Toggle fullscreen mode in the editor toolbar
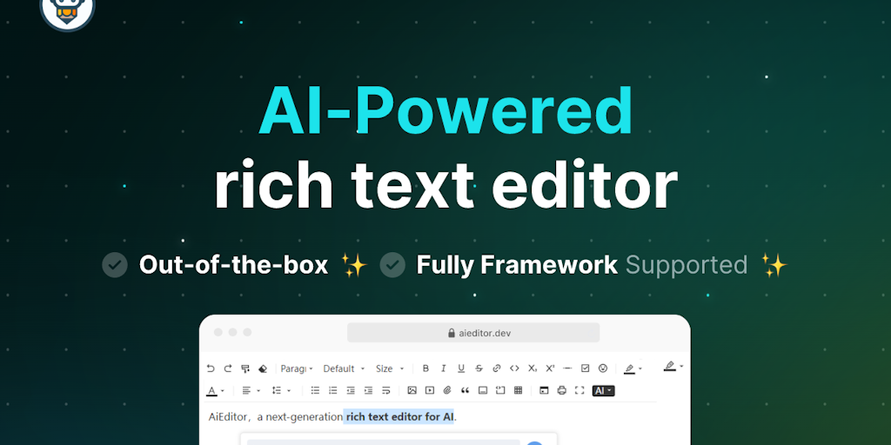 (579, 391)
